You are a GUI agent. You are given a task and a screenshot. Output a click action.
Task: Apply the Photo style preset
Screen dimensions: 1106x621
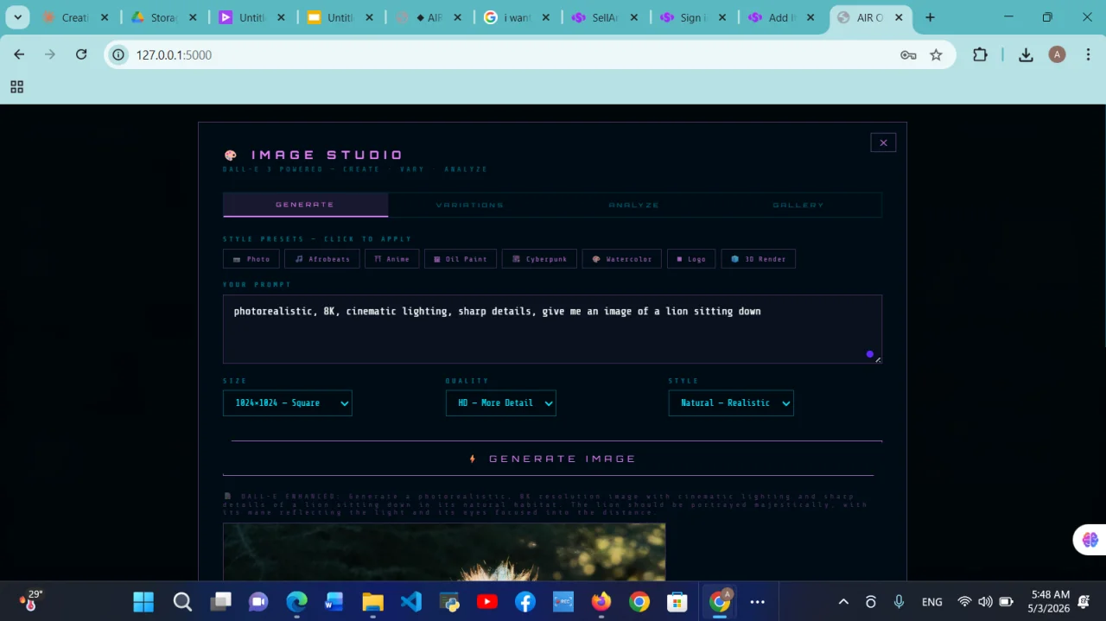pos(251,259)
